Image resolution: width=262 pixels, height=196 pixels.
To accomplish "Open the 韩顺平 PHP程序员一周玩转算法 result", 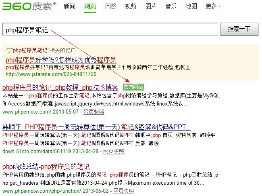I will (x=97, y=126).
